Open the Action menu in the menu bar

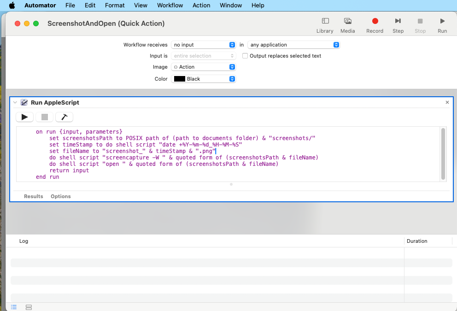201,6
